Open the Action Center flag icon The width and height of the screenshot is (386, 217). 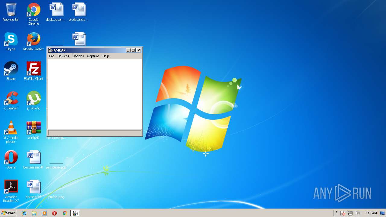pyautogui.click(x=343, y=213)
